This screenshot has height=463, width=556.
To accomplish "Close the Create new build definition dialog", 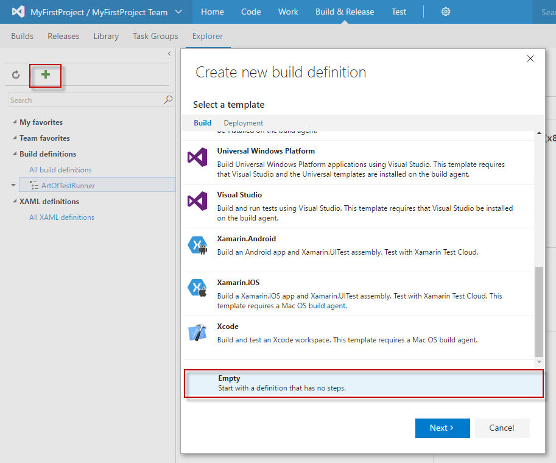I will (x=530, y=58).
